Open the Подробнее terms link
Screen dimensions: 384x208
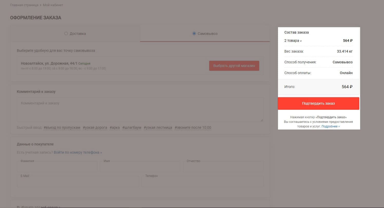(x=331, y=126)
